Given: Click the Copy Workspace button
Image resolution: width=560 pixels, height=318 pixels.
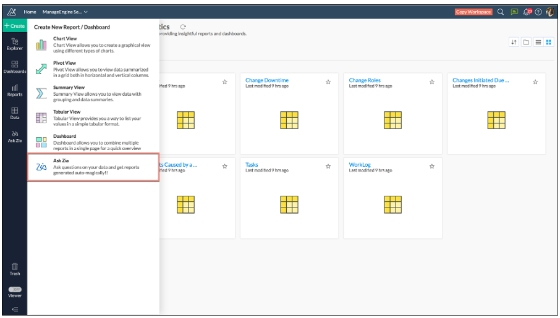Looking at the screenshot, I should pos(473,12).
